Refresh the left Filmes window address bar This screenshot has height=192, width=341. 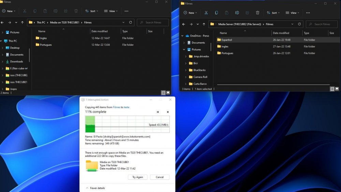131,23
